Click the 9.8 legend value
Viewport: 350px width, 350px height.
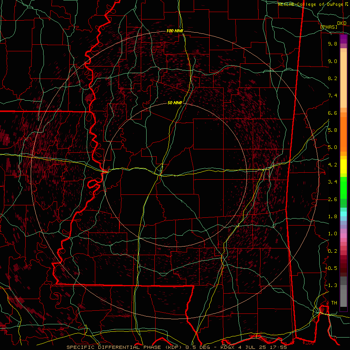(332, 44)
